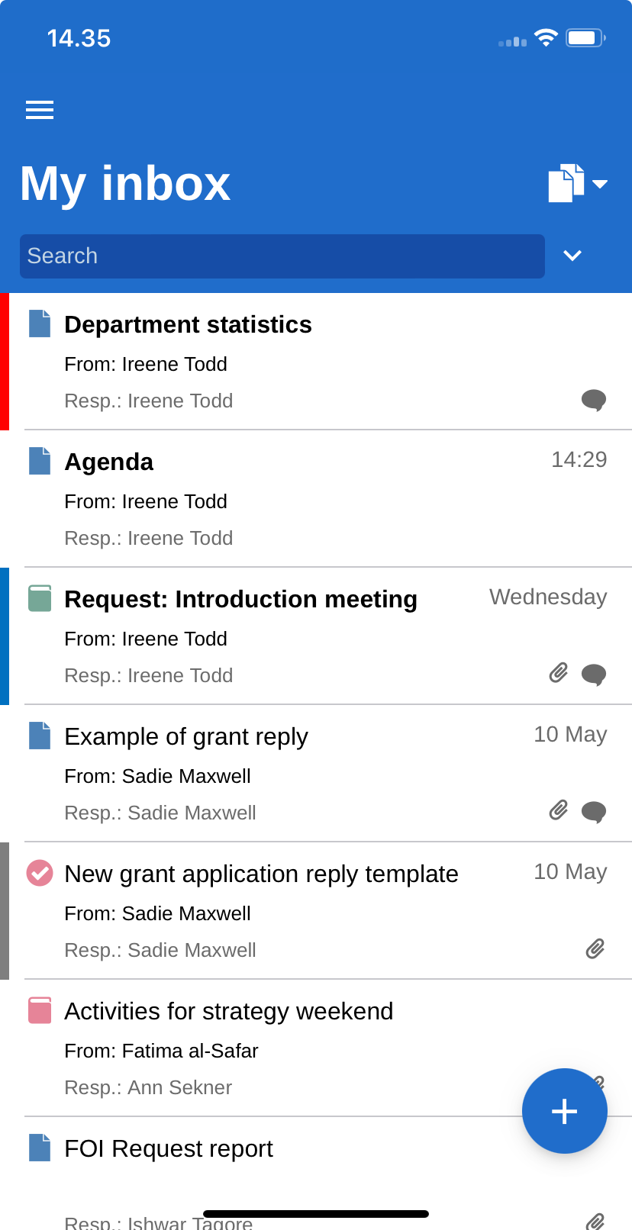Screen dimensions: 632x1230
Task: Open Example of grant reply message
Action: click(186, 737)
